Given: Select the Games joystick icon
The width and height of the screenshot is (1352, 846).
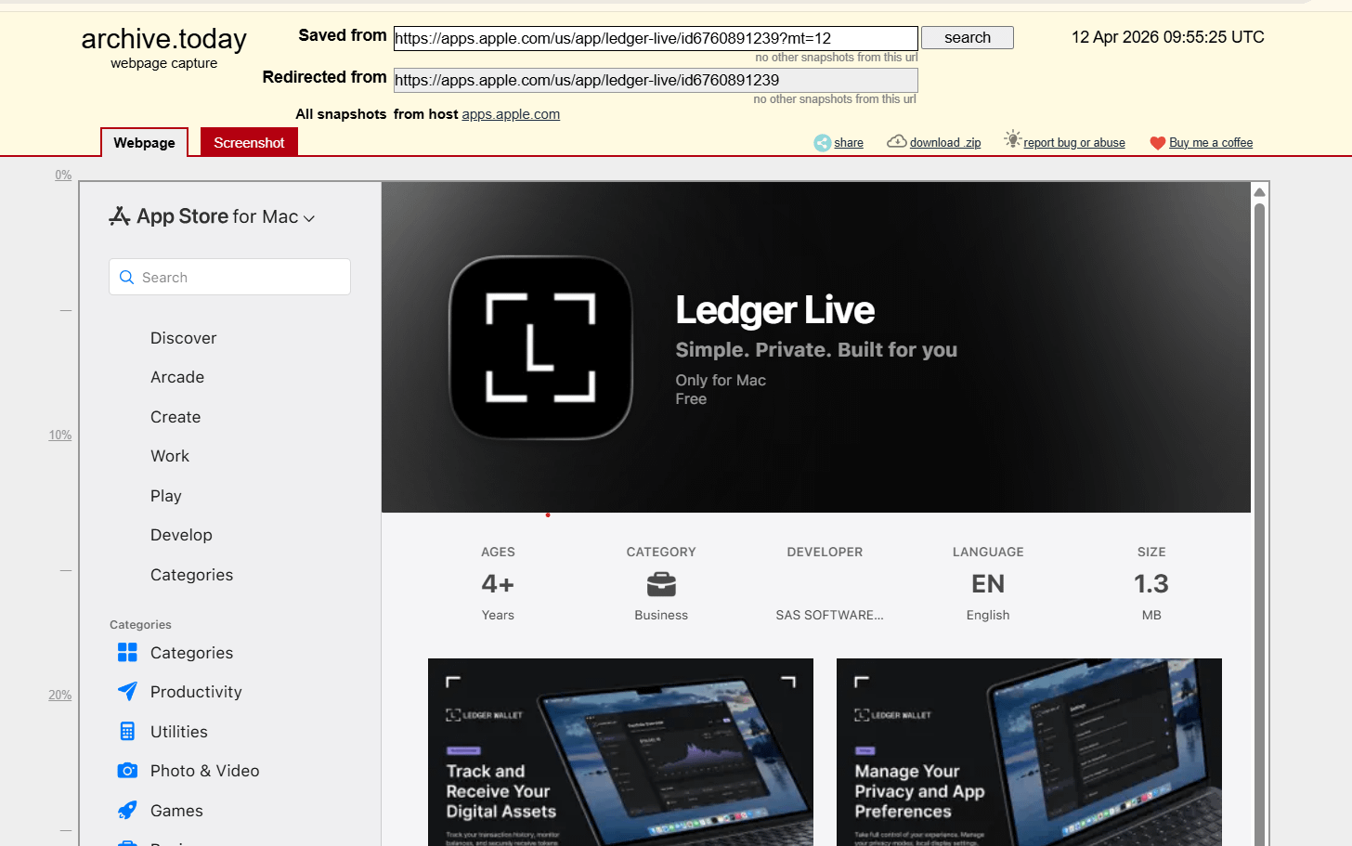Looking at the screenshot, I should [x=127, y=810].
